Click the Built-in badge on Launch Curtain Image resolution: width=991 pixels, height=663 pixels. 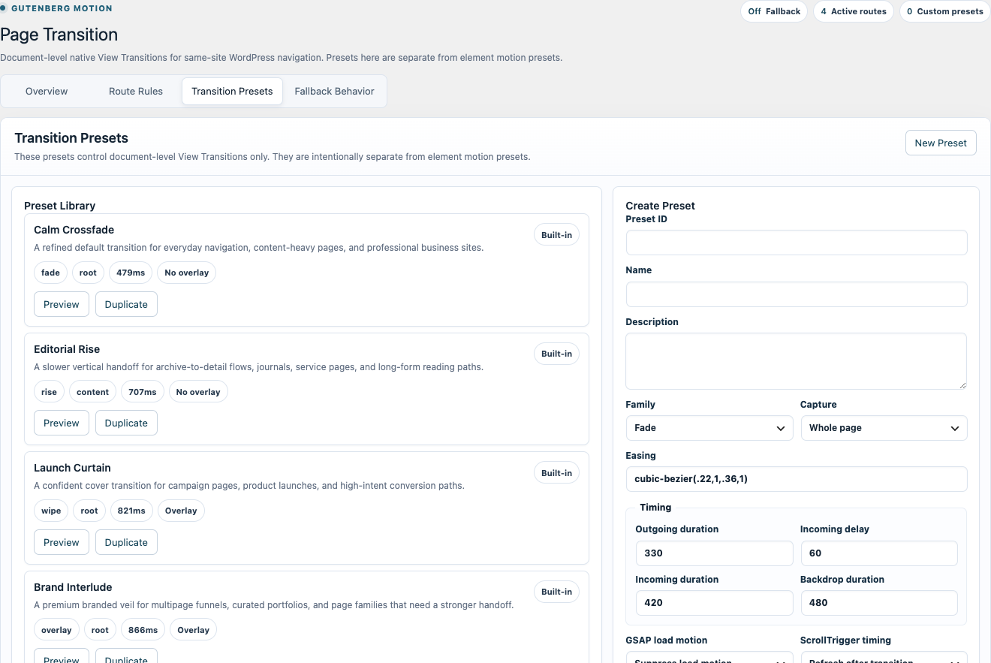556,473
